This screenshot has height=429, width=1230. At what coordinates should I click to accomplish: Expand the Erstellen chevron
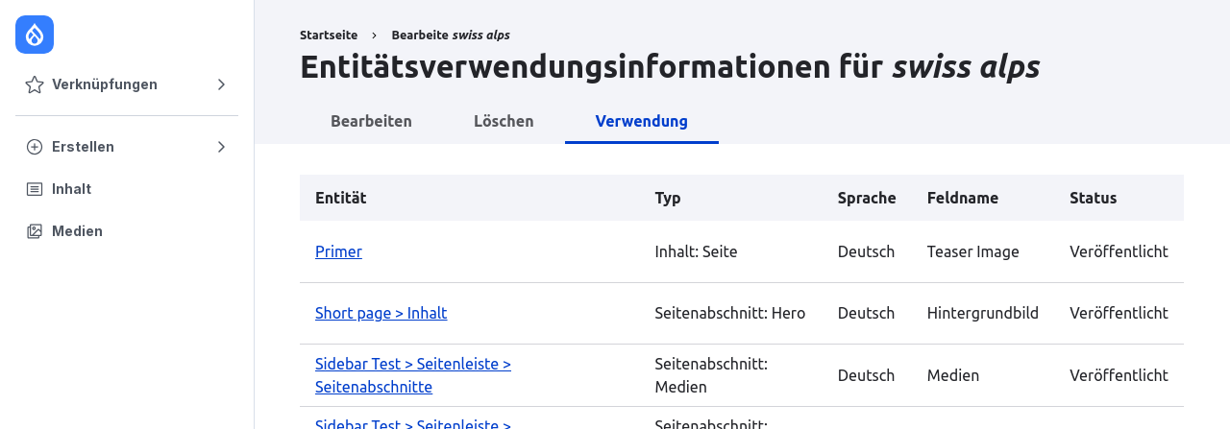[x=221, y=147]
